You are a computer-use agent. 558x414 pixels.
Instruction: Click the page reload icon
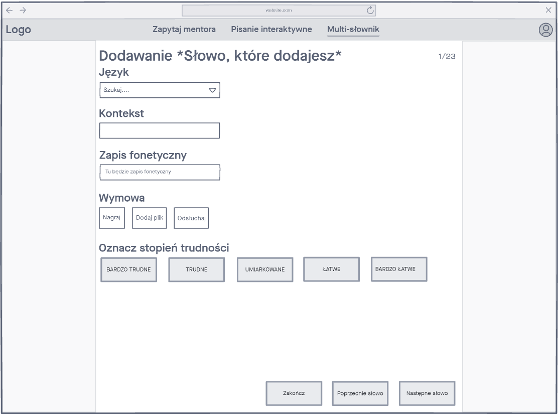370,10
